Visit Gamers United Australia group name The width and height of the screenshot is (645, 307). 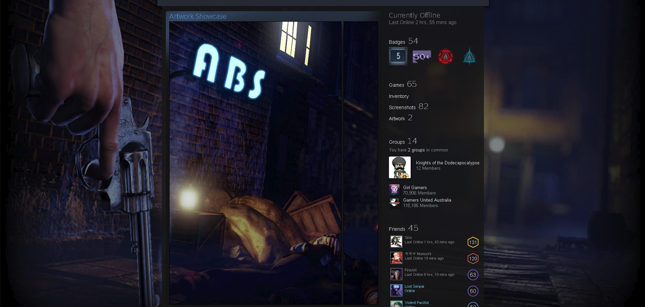tap(427, 200)
